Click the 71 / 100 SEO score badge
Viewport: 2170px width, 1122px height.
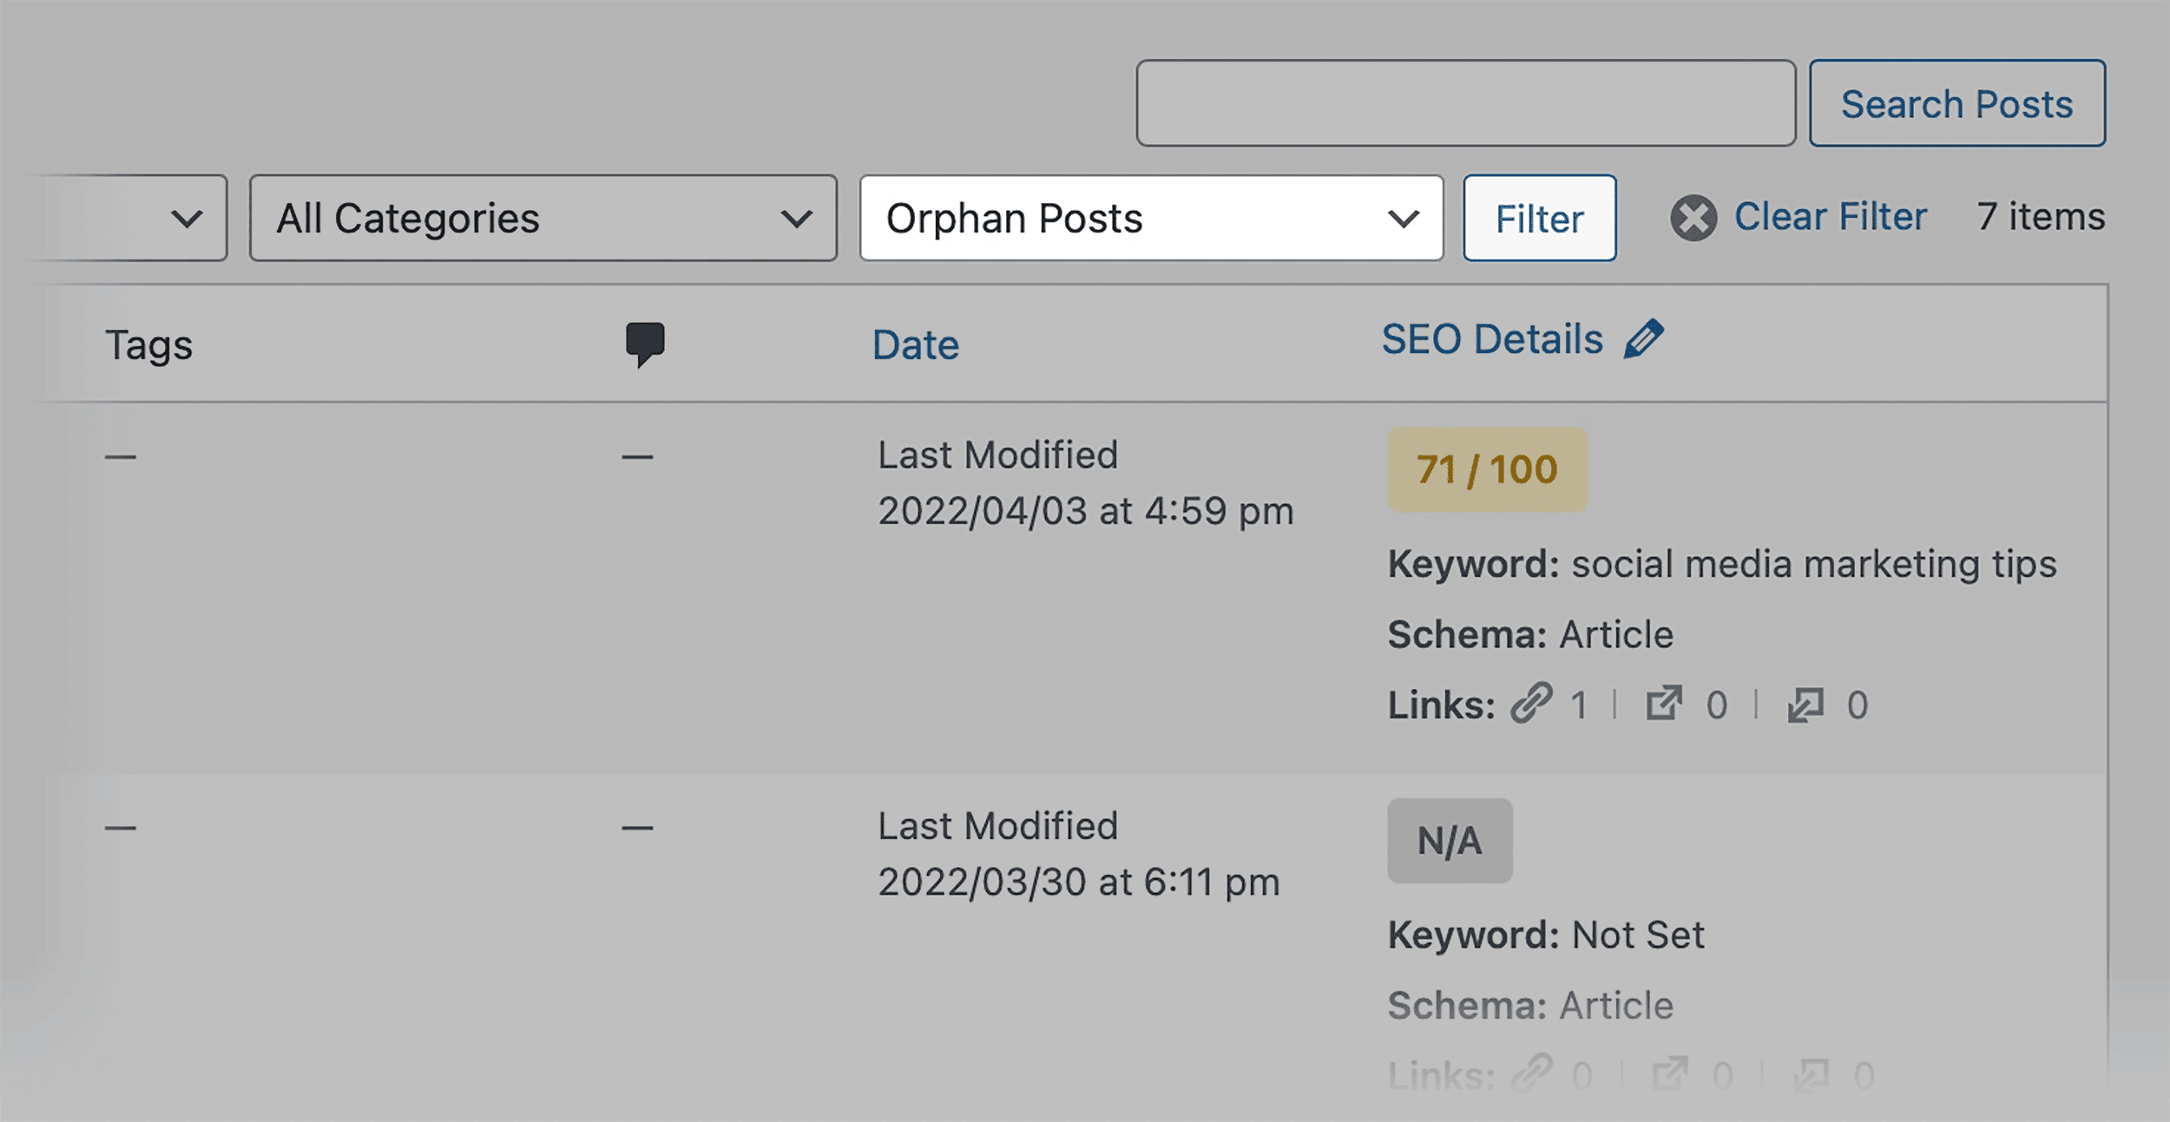tap(1487, 469)
